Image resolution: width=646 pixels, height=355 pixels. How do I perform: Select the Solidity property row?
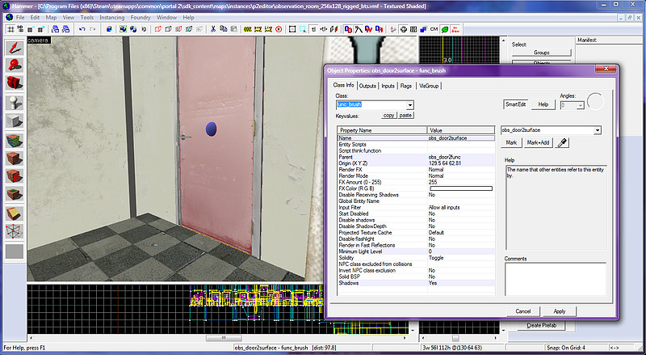pos(416,258)
